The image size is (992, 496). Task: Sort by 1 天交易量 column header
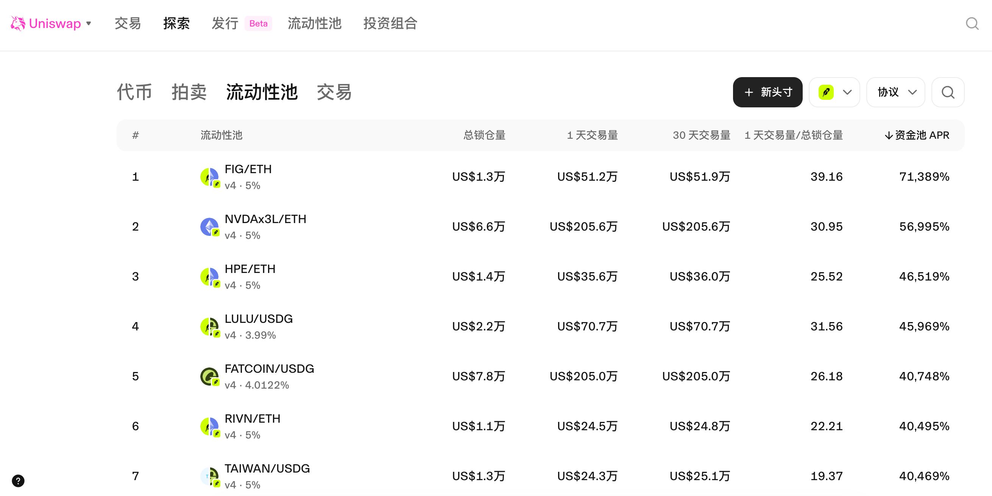pos(592,135)
